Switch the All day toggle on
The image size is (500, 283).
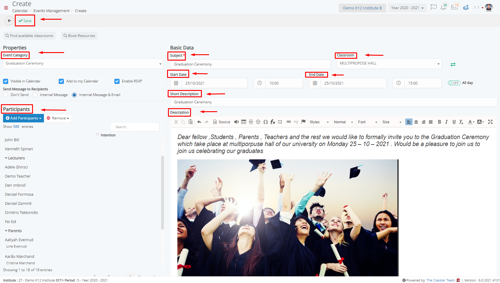pyautogui.click(x=454, y=83)
